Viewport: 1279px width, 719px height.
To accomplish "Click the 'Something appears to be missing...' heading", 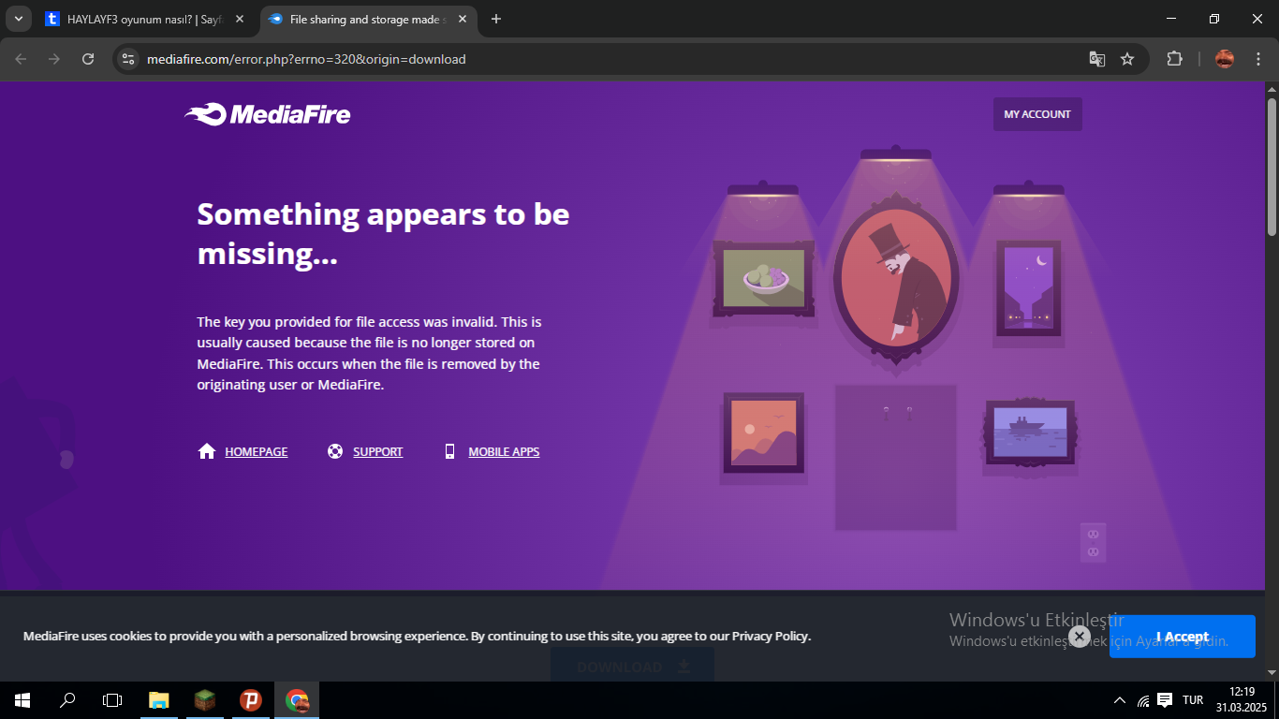I will pos(383,233).
